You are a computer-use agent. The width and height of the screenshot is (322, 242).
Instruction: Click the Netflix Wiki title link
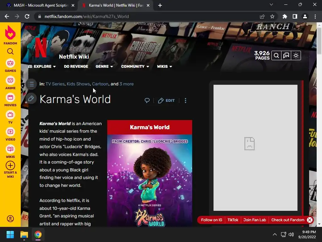pos(74,57)
